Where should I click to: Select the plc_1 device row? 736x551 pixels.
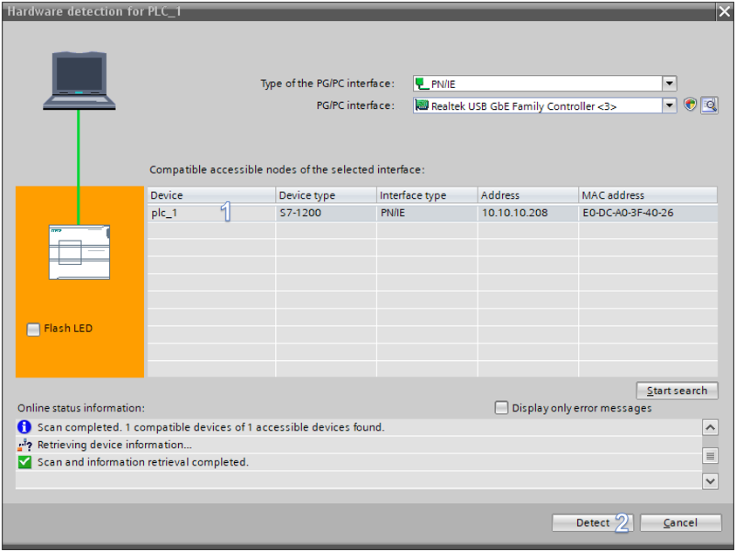[432, 213]
